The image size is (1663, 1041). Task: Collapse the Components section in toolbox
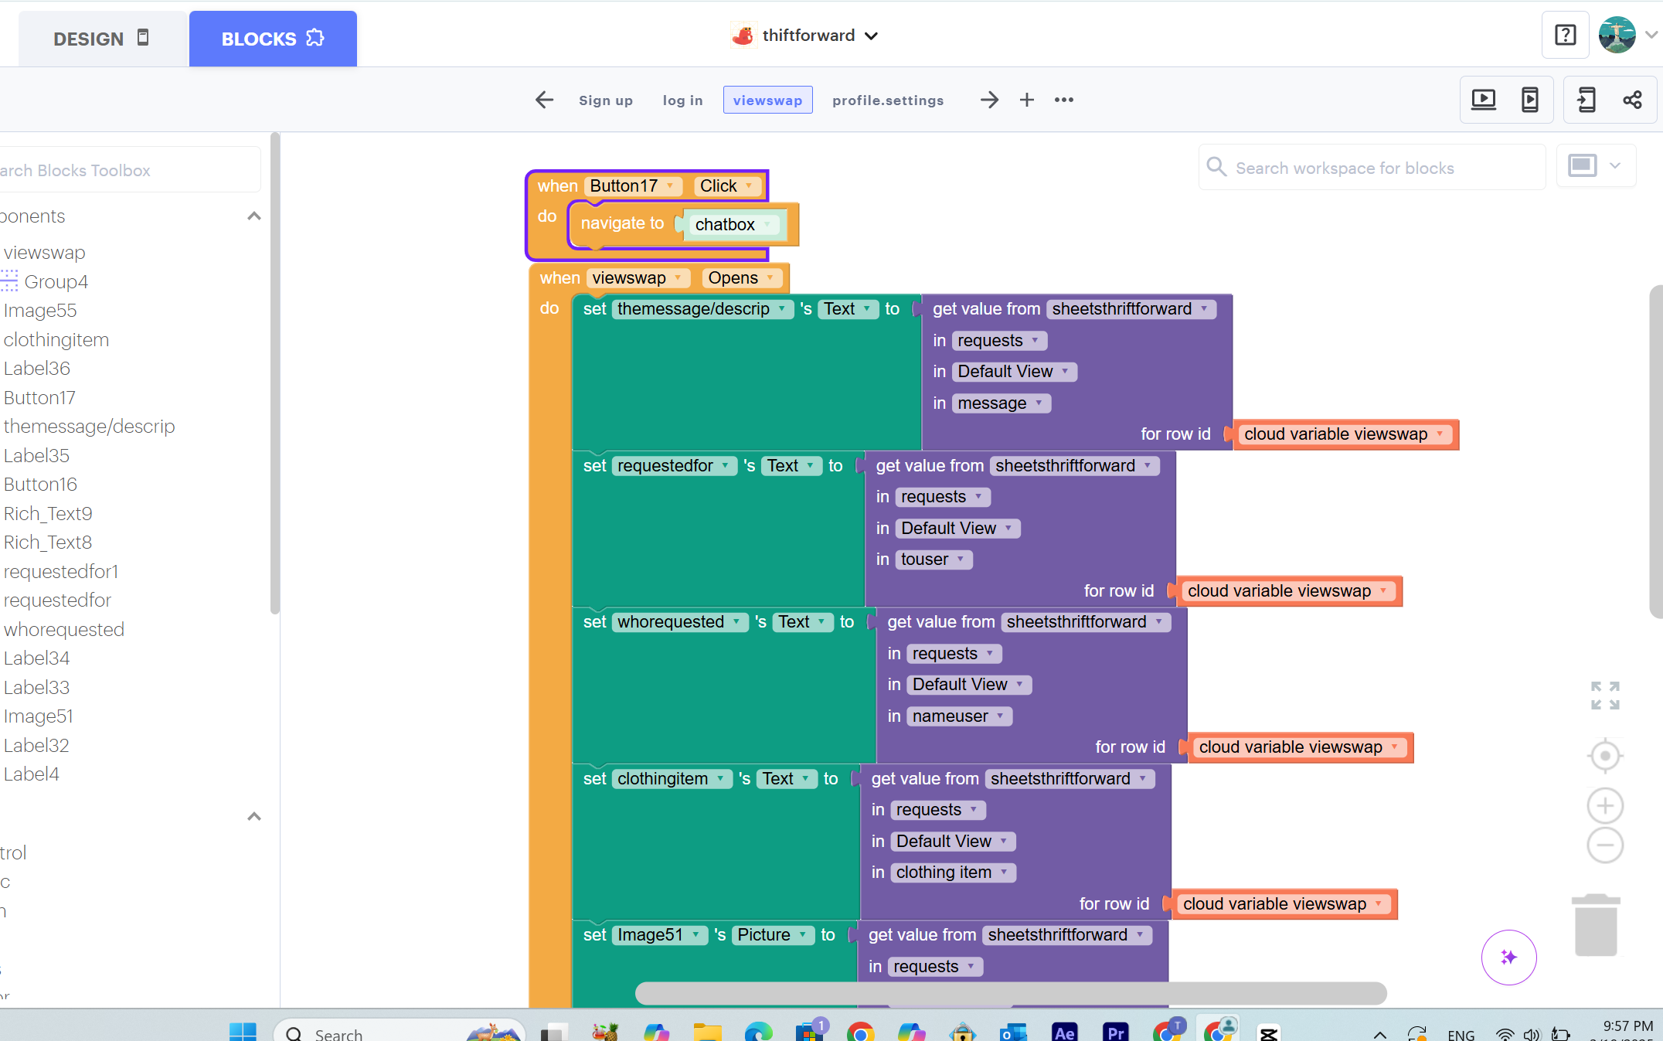[x=253, y=216]
